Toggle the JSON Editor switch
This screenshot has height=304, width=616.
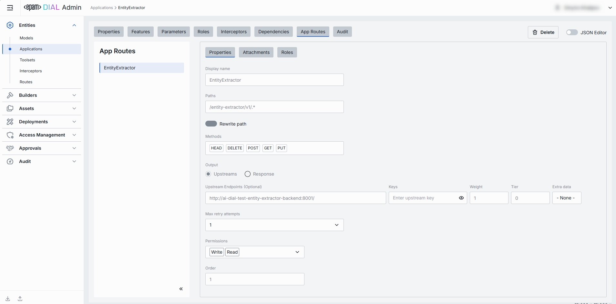572,32
